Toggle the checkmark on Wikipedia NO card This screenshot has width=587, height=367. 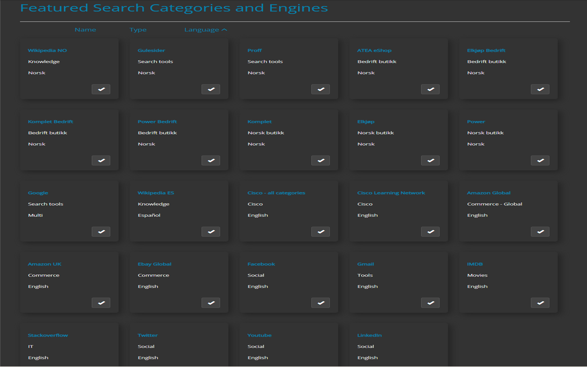point(101,89)
